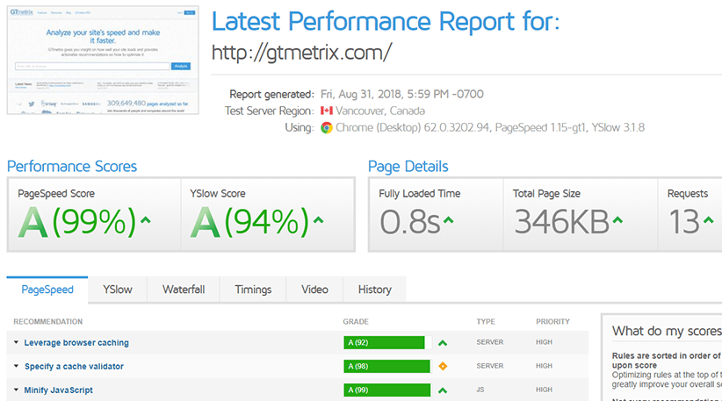Click the YSlow Score A (94%) value
This screenshot has height=401, width=722.
pos(249,222)
